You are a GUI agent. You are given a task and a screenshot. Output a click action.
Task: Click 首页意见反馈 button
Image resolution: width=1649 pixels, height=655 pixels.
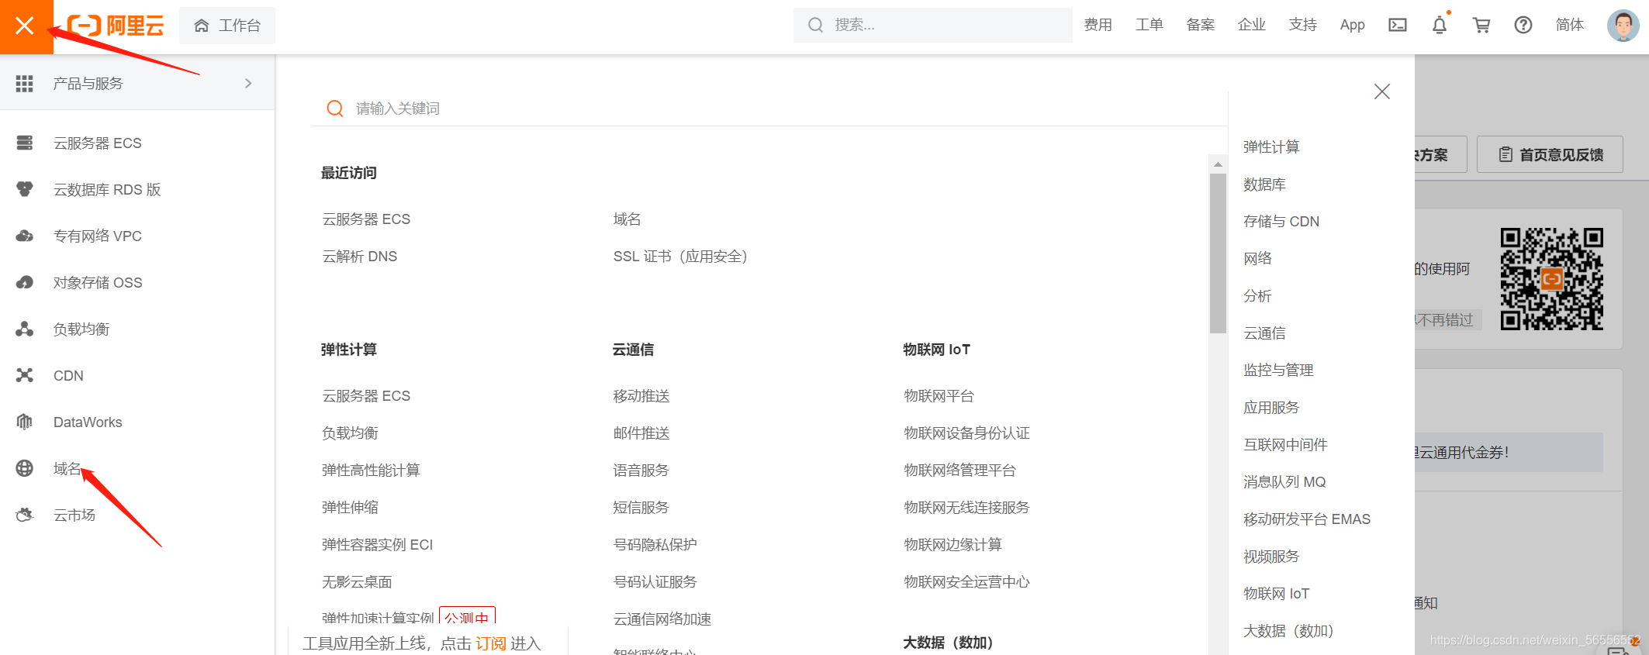tap(1550, 154)
